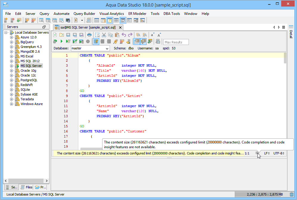This screenshot has height=200, width=297.
Task: Disconnect using the plug with red minus
Action: pos(122,41)
